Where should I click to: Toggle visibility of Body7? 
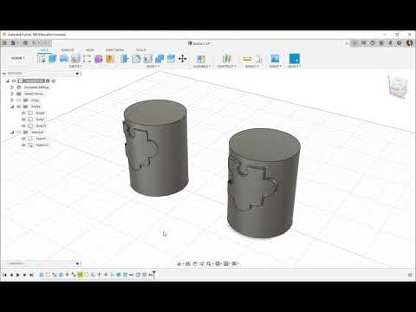[x=23, y=120]
